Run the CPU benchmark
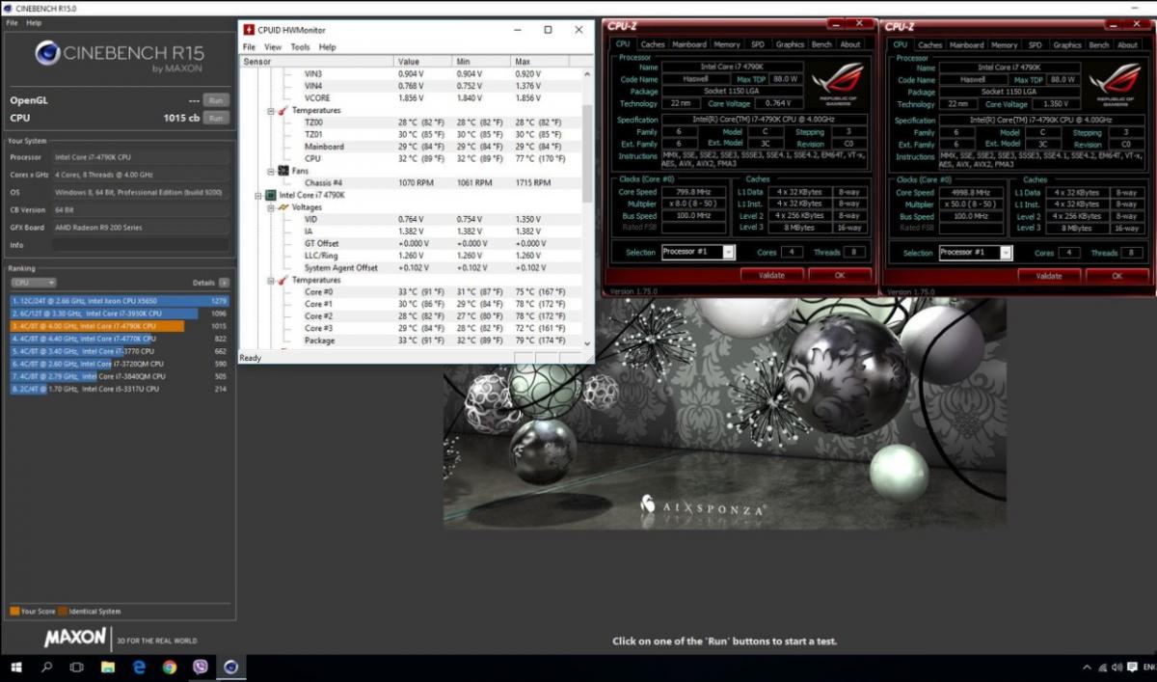1157x682 pixels. (216, 118)
